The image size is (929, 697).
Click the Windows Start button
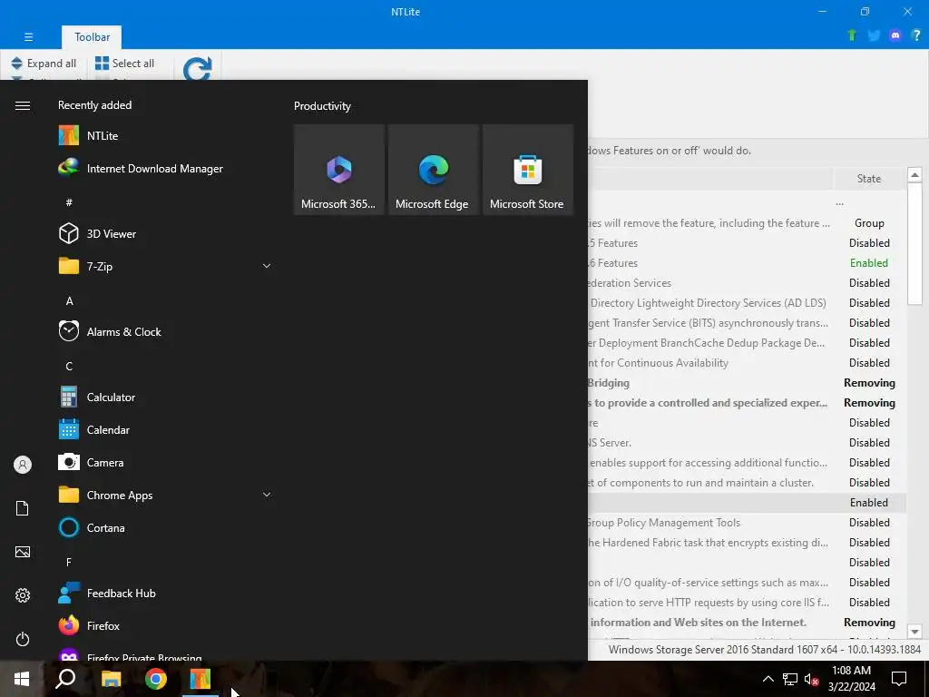click(22, 679)
